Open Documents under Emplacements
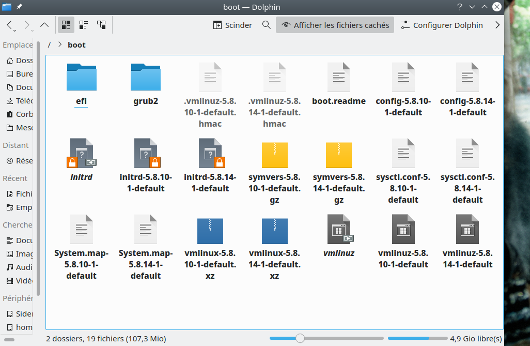This screenshot has width=530, height=346. (x=19, y=87)
